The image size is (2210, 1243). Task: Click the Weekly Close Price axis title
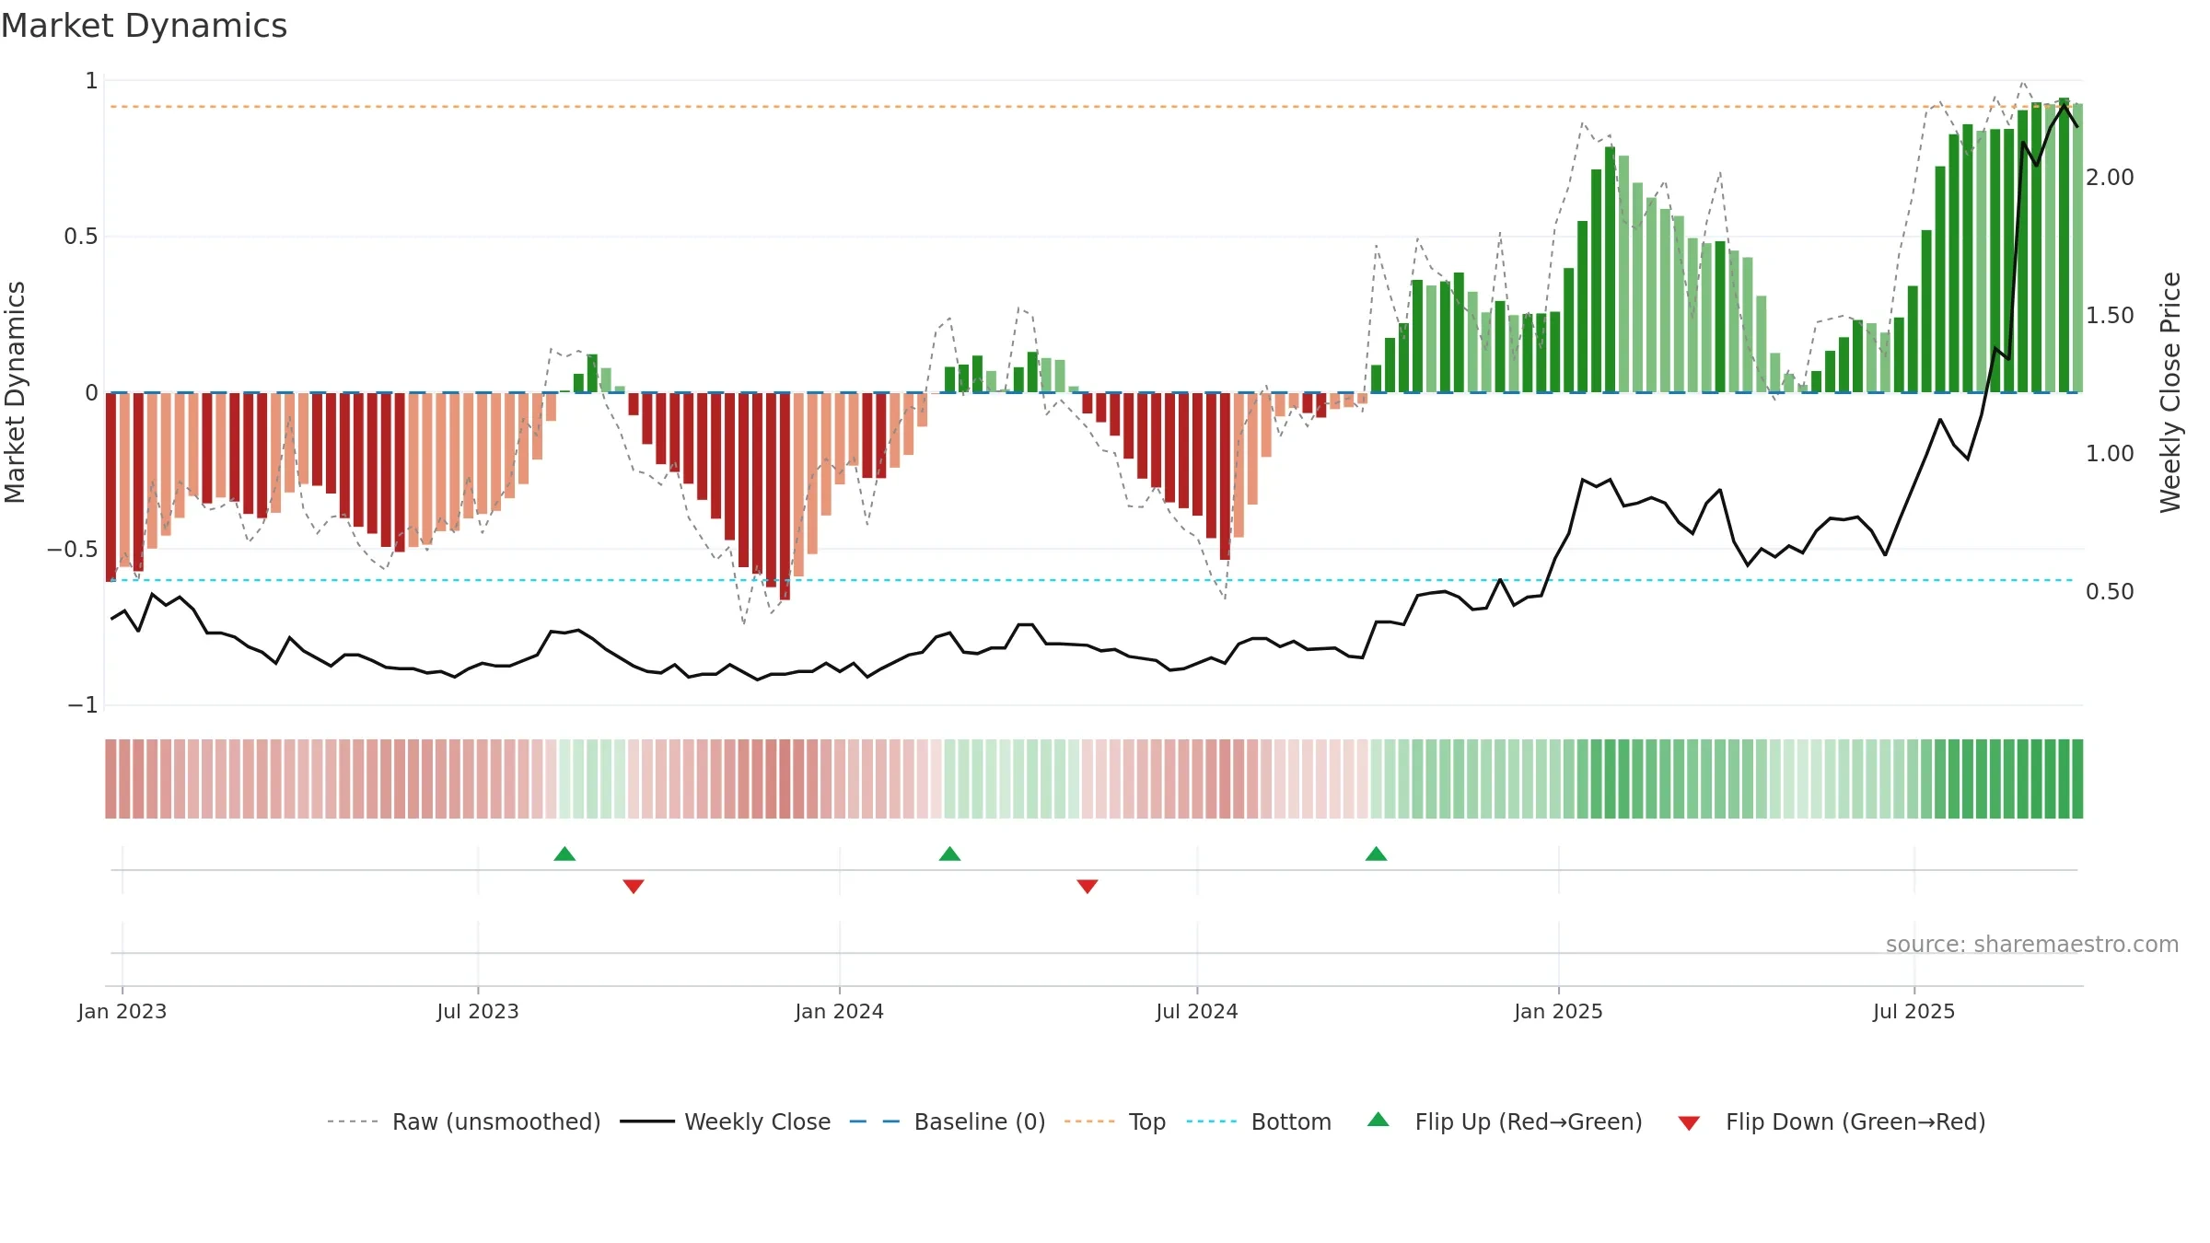[2170, 392]
